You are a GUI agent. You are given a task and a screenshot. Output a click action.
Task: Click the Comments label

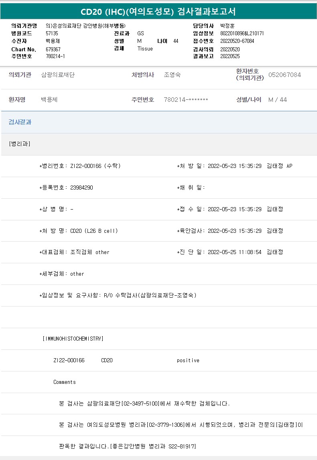click(x=65, y=382)
